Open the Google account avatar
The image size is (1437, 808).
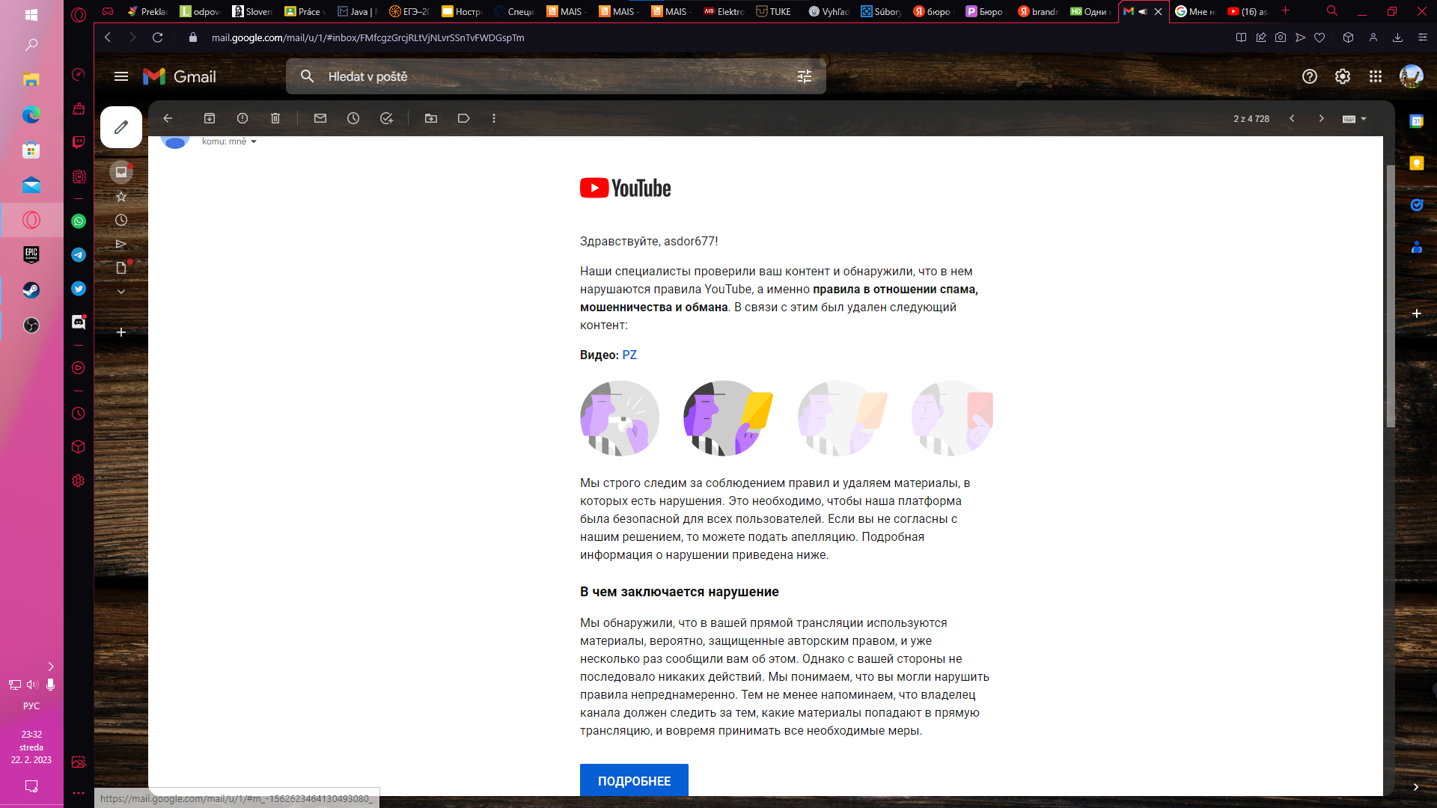(x=1412, y=76)
